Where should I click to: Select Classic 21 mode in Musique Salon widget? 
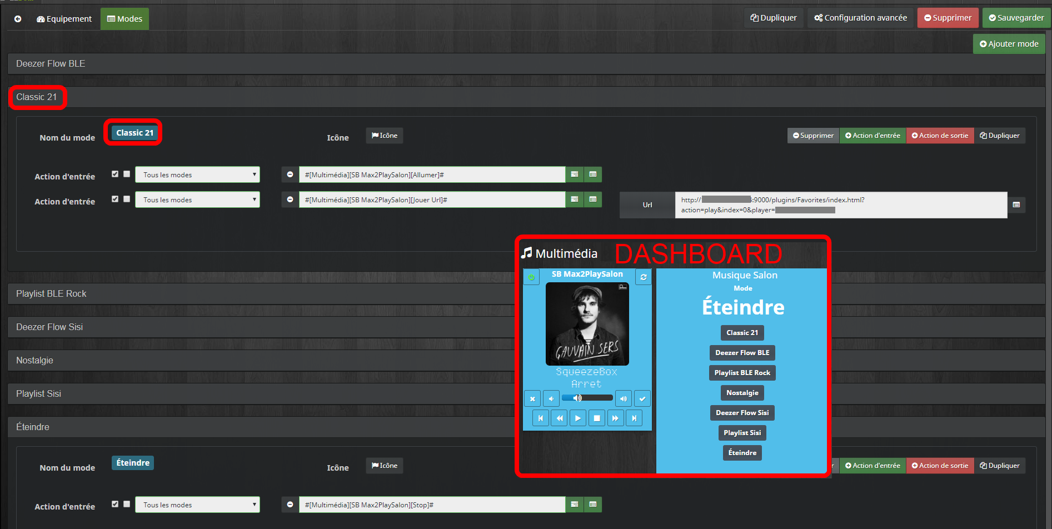pos(742,333)
